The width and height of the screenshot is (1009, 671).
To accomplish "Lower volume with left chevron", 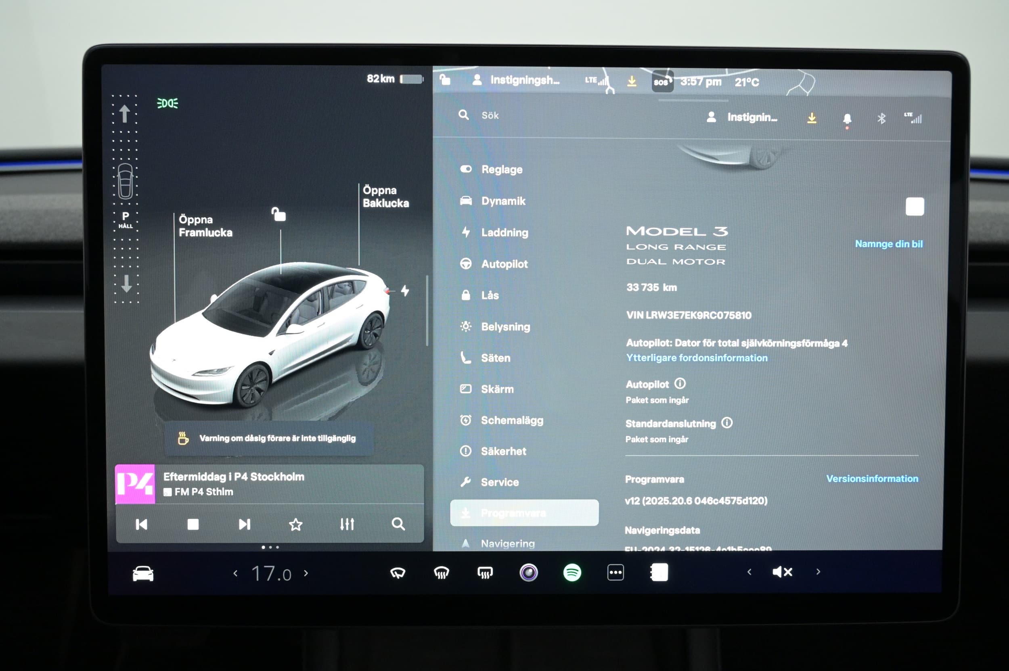I will (749, 572).
